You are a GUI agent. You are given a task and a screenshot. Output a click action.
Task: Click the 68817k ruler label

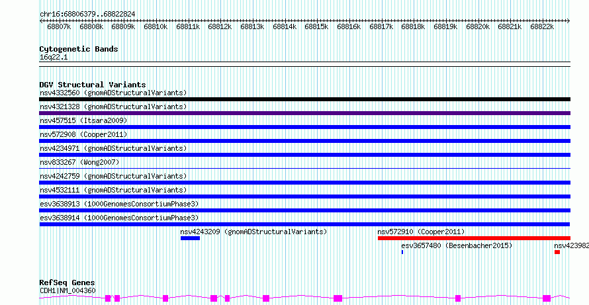pyautogui.click(x=381, y=26)
